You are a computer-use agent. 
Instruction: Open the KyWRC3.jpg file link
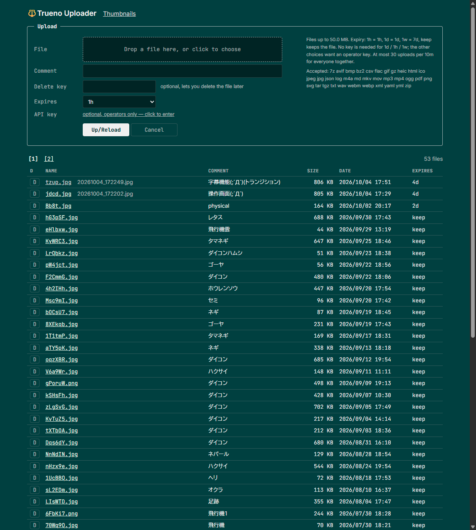[62, 241]
